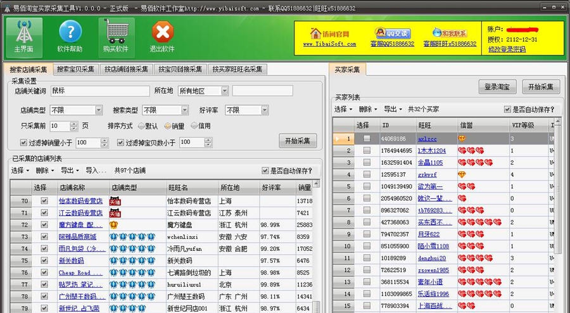Open buyer list 导出 dropdown menu
This screenshot has width=570, height=313.
393,109
